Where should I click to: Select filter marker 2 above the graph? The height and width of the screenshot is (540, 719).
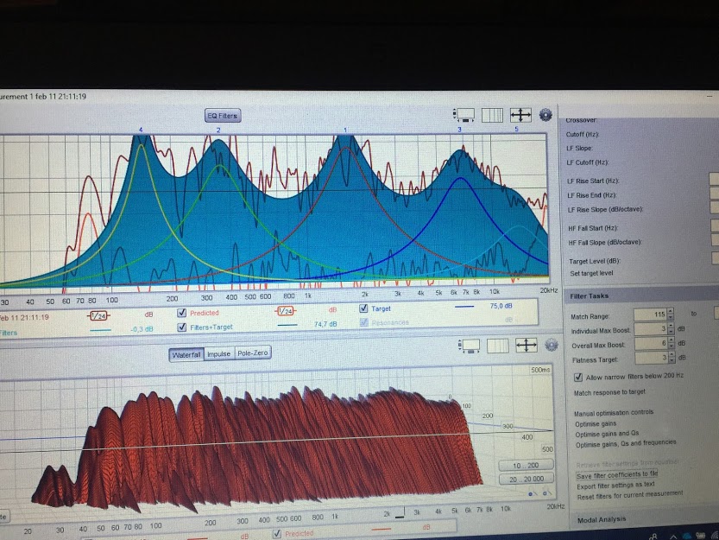[218, 130]
